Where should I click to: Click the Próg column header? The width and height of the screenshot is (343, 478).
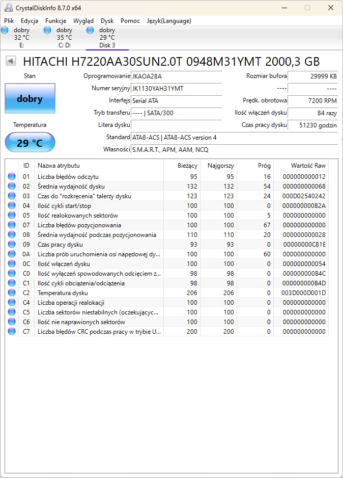pos(255,166)
